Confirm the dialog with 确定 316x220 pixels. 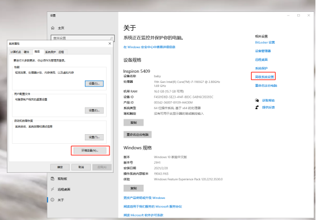(x=60, y=167)
